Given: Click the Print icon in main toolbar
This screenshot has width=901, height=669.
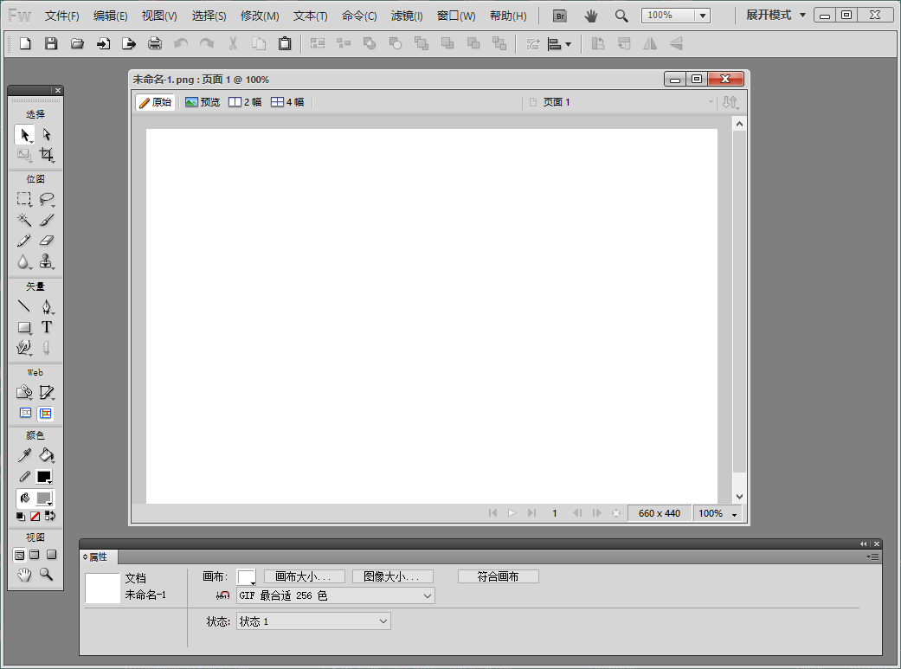Looking at the screenshot, I should click(x=155, y=43).
